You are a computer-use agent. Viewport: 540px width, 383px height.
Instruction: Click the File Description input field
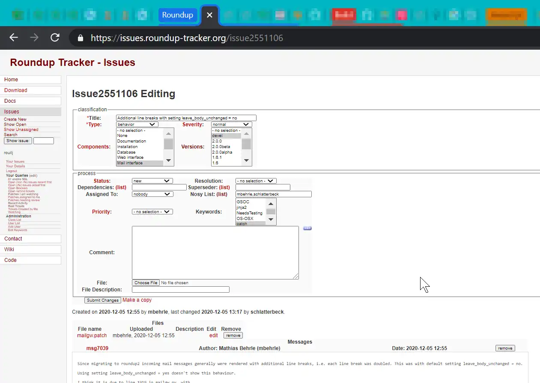(181, 290)
